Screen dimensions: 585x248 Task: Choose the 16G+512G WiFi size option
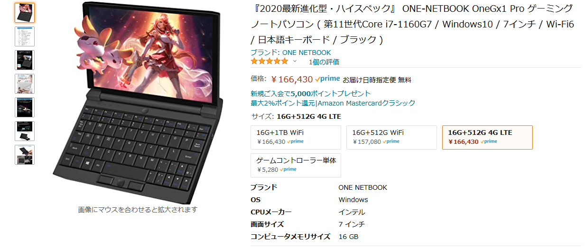391,137
